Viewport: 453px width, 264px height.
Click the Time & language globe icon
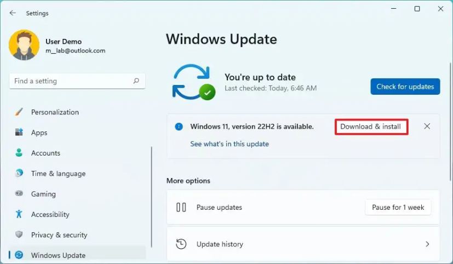(19, 173)
